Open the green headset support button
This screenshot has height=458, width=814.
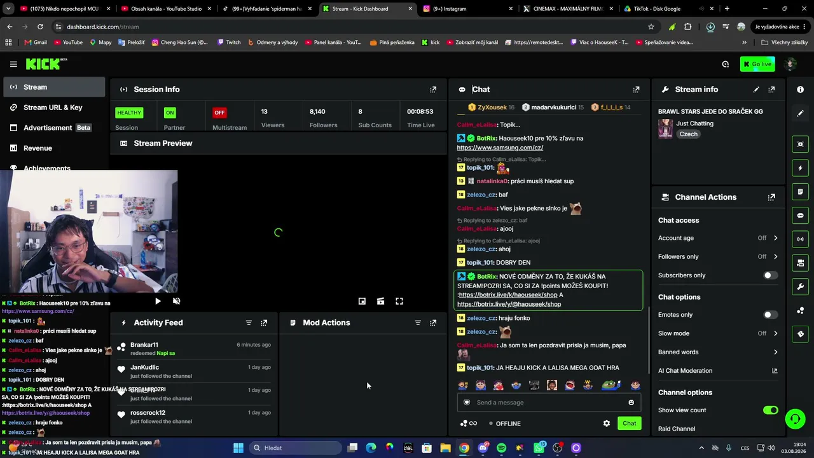coord(794,419)
